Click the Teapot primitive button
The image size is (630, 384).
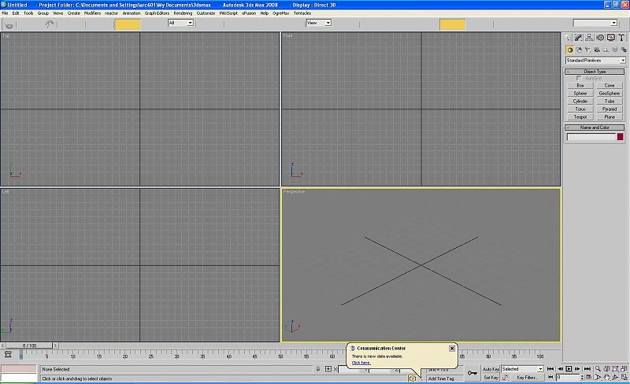[580, 117]
